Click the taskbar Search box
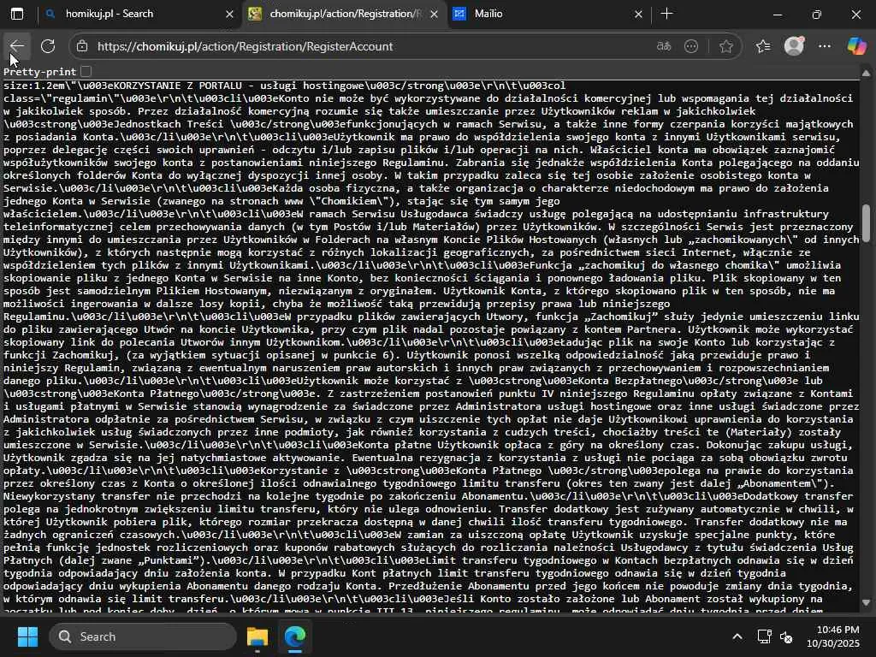Image resolution: width=876 pixels, height=657 pixels. coord(143,636)
